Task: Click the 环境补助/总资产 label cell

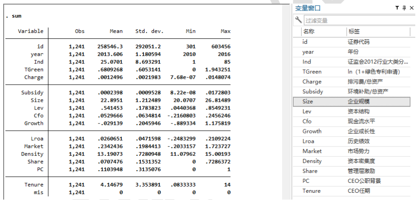Action: [x=368, y=91]
